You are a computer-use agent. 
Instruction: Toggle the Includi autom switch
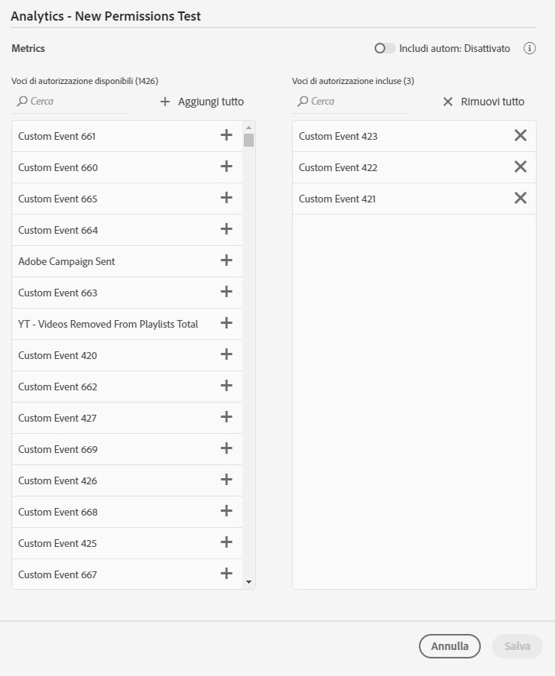[x=385, y=48]
